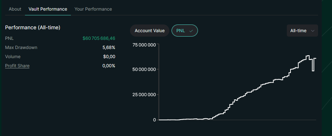The height and width of the screenshot is (136, 332).
Task: Click the Max Drawdown 5,68% value
Action: click(x=109, y=48)
